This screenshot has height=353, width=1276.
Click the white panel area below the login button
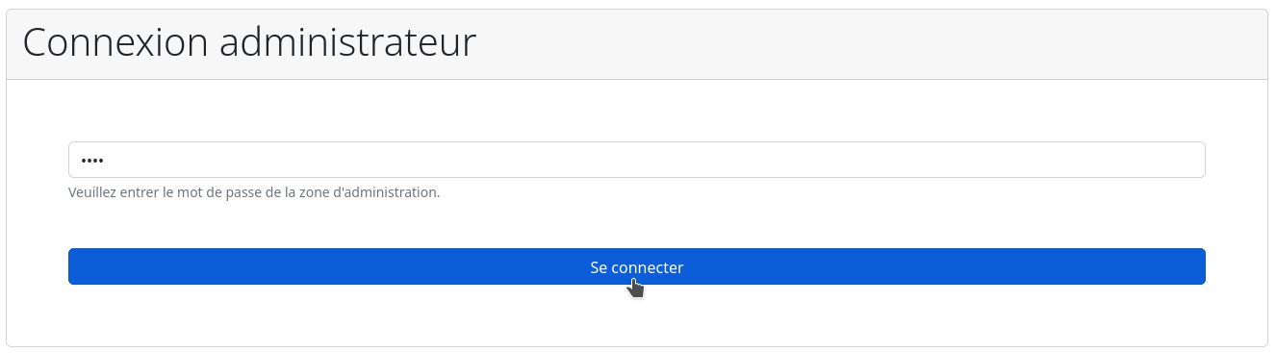[x=636, y=315]
